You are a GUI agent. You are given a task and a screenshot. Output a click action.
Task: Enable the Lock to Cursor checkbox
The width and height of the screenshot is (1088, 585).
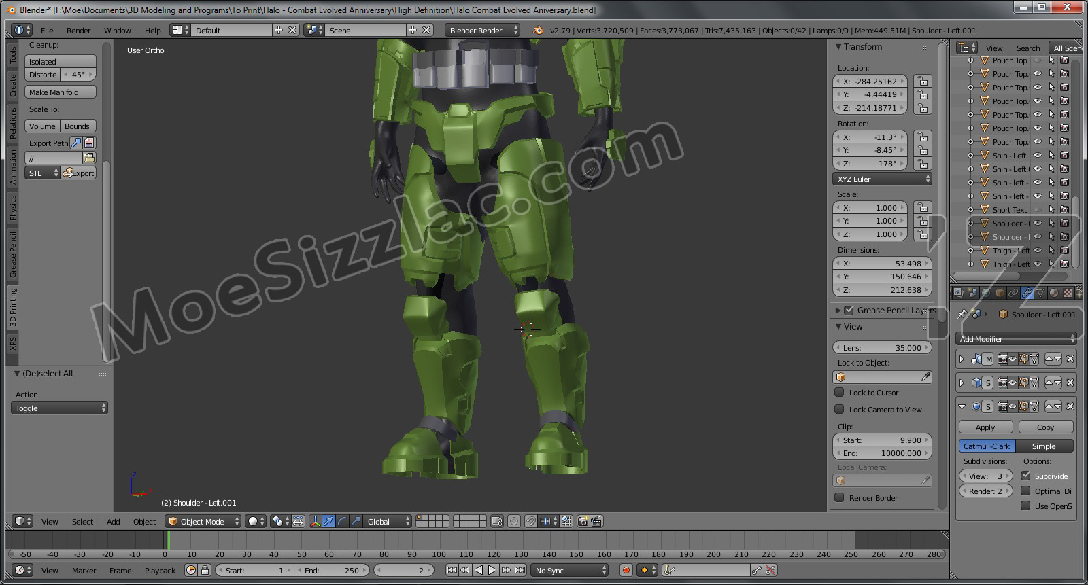coord(840,393)
